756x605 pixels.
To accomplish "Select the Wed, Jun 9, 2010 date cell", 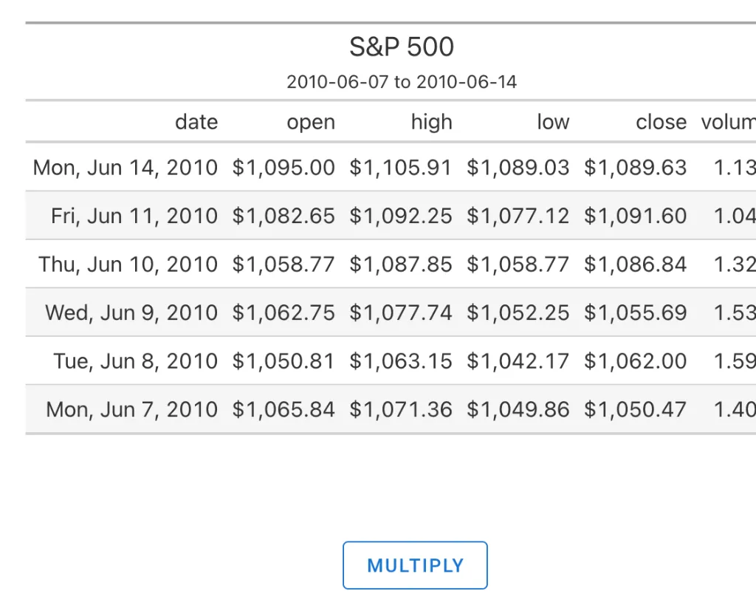I will [x=131, y=312].
